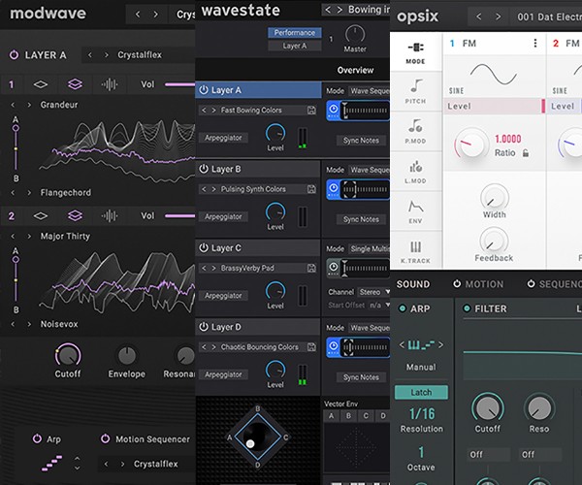The height and width of the screenshot is (485, 582).
Task: Go to next wavetable after Grandeur
Action: (29, 105)
